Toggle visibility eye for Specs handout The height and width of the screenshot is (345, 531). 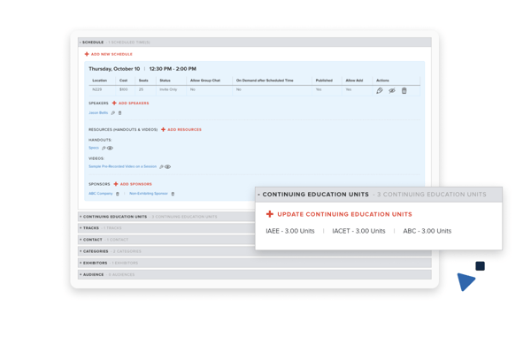[110, 148]
